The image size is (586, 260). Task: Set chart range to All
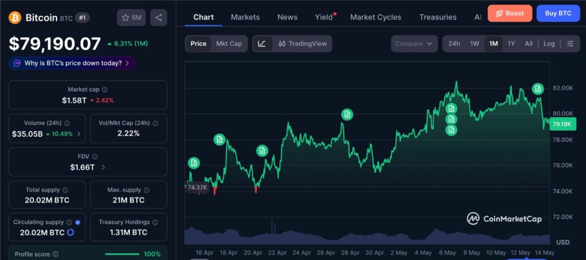[528, 43]
